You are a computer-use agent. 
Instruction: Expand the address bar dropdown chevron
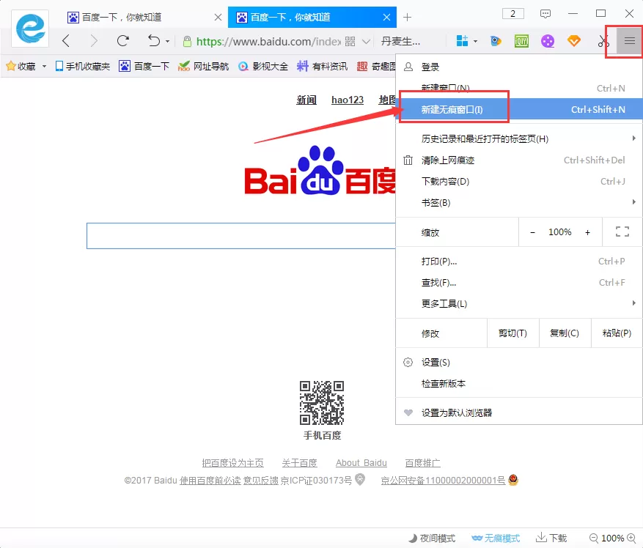click(x=366, y=42)
